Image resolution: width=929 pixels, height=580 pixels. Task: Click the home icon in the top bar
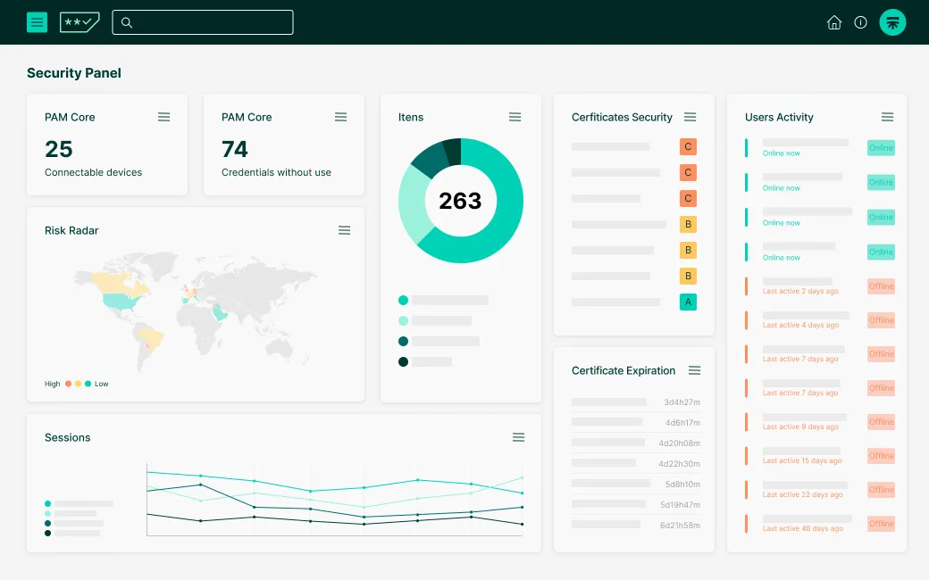(x=834, y=22)
